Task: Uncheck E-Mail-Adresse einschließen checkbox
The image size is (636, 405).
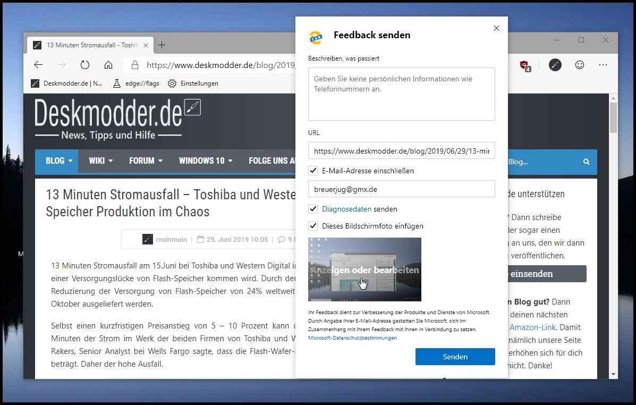Action: pyautogui.click(x=313, y=171)
